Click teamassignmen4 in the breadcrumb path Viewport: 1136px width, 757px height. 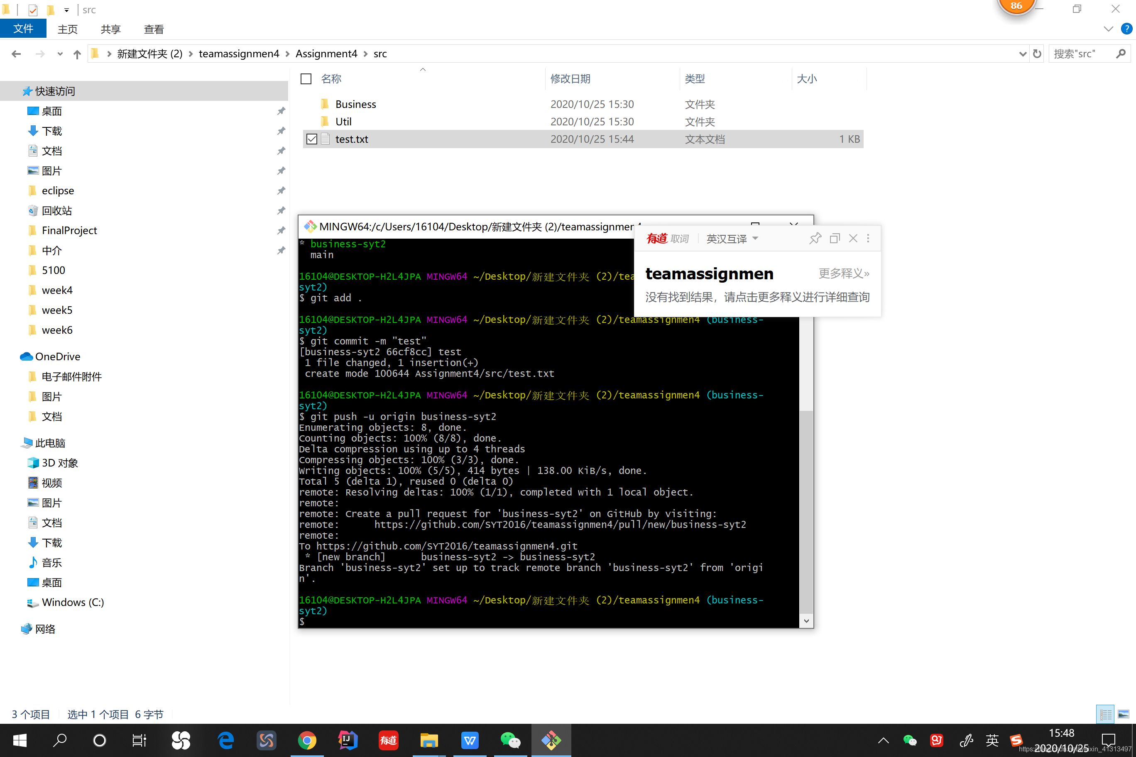(x=239, y=54)
